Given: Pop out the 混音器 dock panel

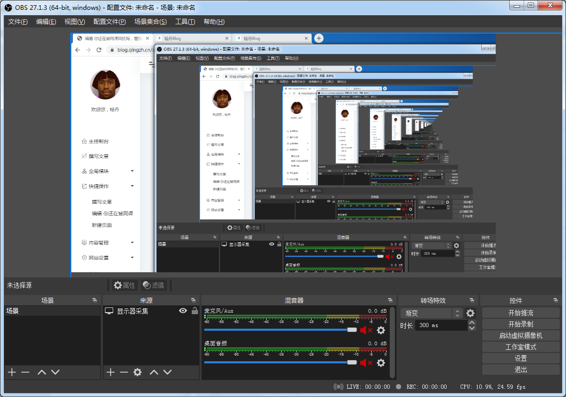Looking at the screenshot, I should (390, 300).
